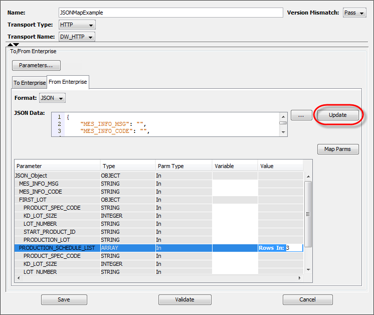Open the Version Mismatch dropdown
374x315 pixels.
354,13
